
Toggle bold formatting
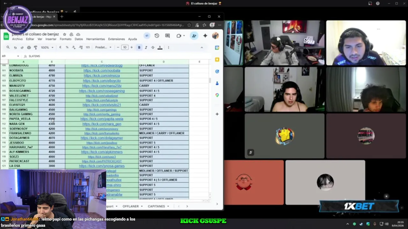(x=139, y=47)
